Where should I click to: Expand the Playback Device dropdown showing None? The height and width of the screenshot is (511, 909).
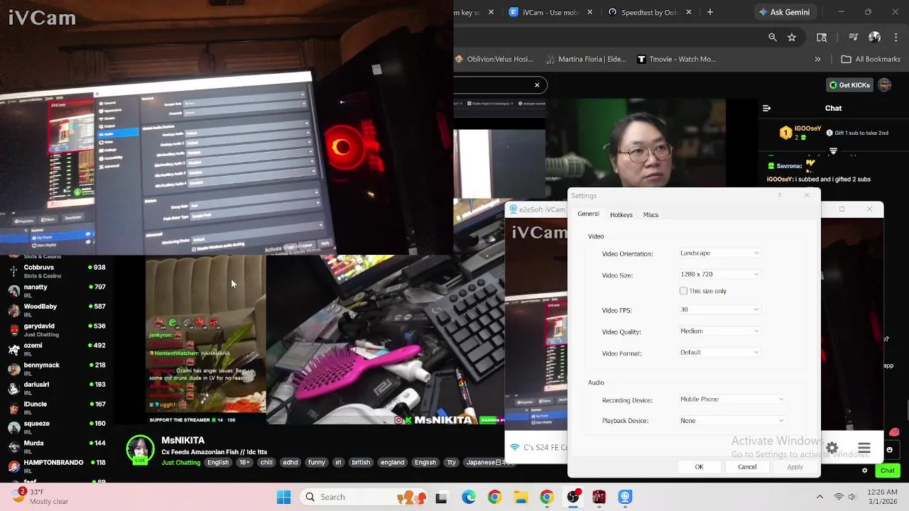point(731,421)
